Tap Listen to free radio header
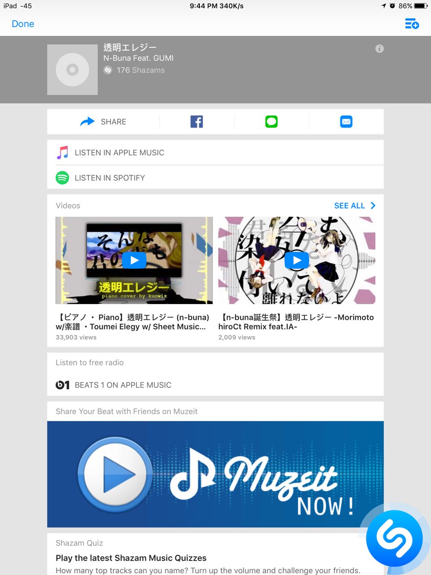This screenshot has width=431, height=575. pyautogui.click(x=89, y=363)
